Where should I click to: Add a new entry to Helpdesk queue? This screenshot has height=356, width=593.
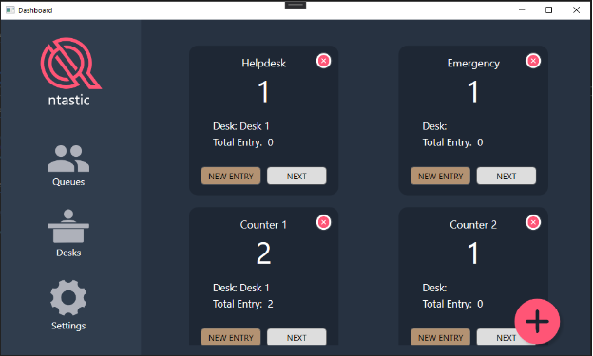click(x=231, y=177)
